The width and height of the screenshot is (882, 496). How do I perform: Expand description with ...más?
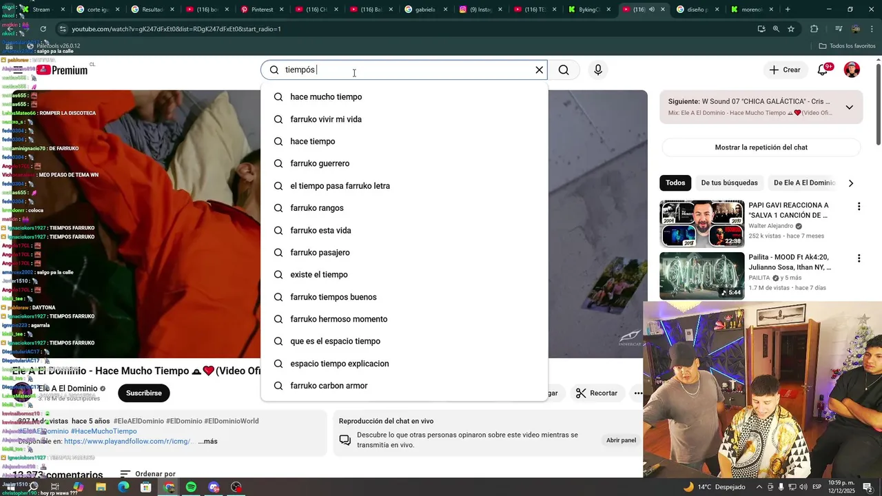(x=207, y=442)
